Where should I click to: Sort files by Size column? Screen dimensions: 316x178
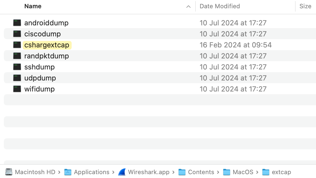coord(305,6)
